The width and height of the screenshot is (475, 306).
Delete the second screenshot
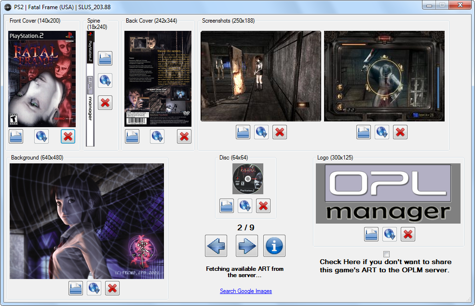click(x=400, y=132)
